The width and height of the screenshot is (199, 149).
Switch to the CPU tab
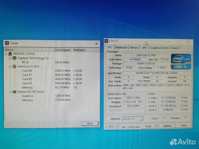[110, 47]
